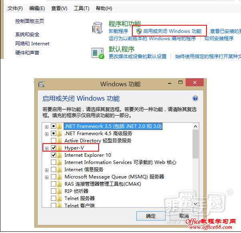Expand the .NET Framework 3.5 node

(x=47, y=127)
